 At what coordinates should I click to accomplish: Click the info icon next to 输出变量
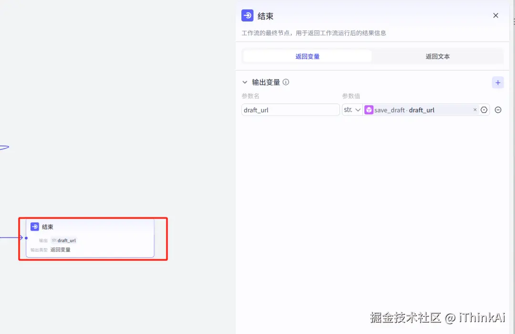[x=286, y=82]
